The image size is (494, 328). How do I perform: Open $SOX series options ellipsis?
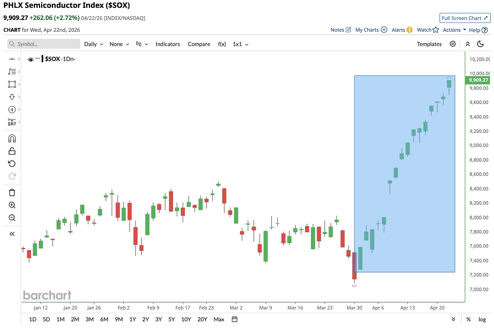(38, 58)
